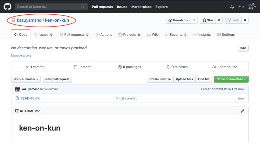Open the stargazers count 0

pos(219,20)
